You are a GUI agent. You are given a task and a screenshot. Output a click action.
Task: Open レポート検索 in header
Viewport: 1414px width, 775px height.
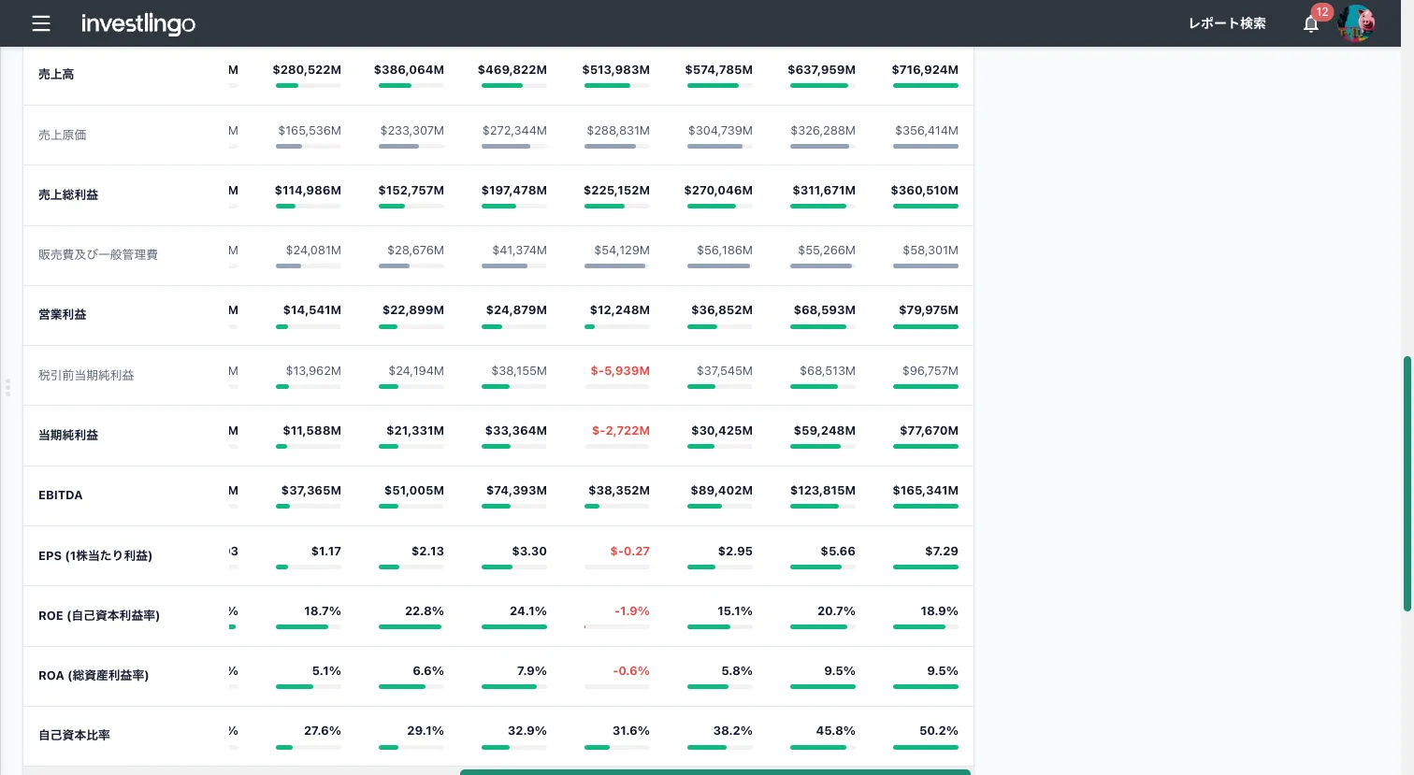[x=1227, y=23]
